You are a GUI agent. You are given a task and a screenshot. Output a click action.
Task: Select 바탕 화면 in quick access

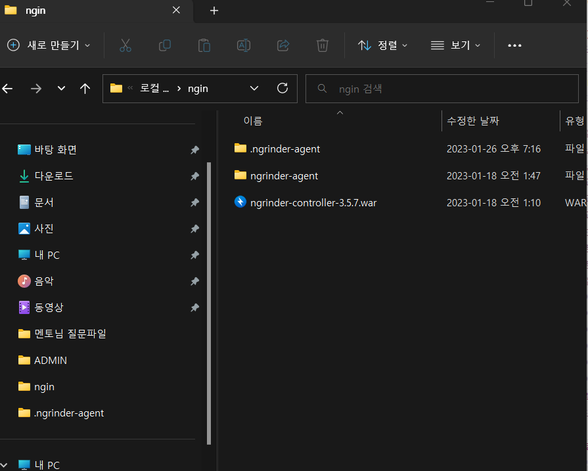click(x=55, y=150)
